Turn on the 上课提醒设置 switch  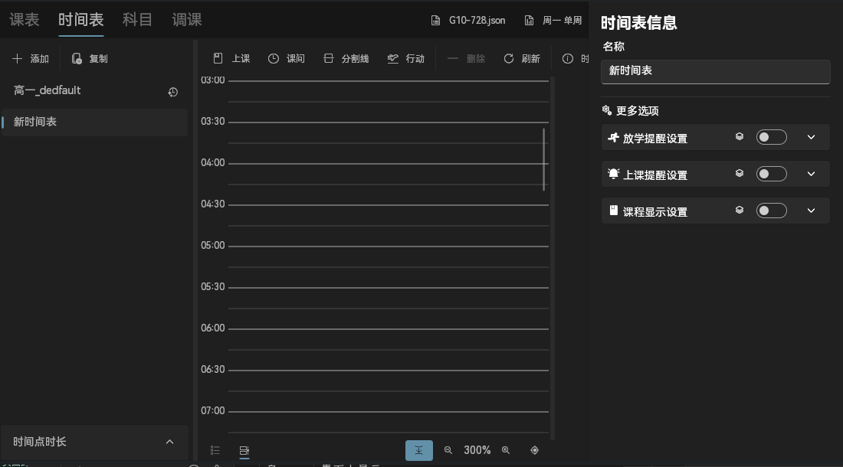[771, 174]
